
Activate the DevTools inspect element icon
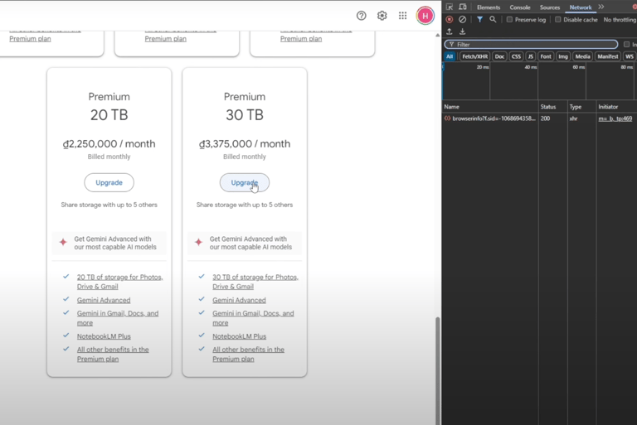click(450, 7)
